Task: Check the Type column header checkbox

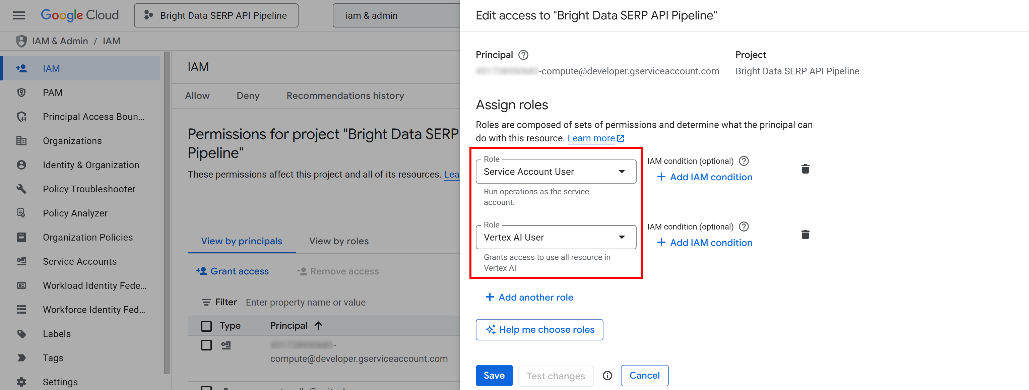Action: pos(206,326)
